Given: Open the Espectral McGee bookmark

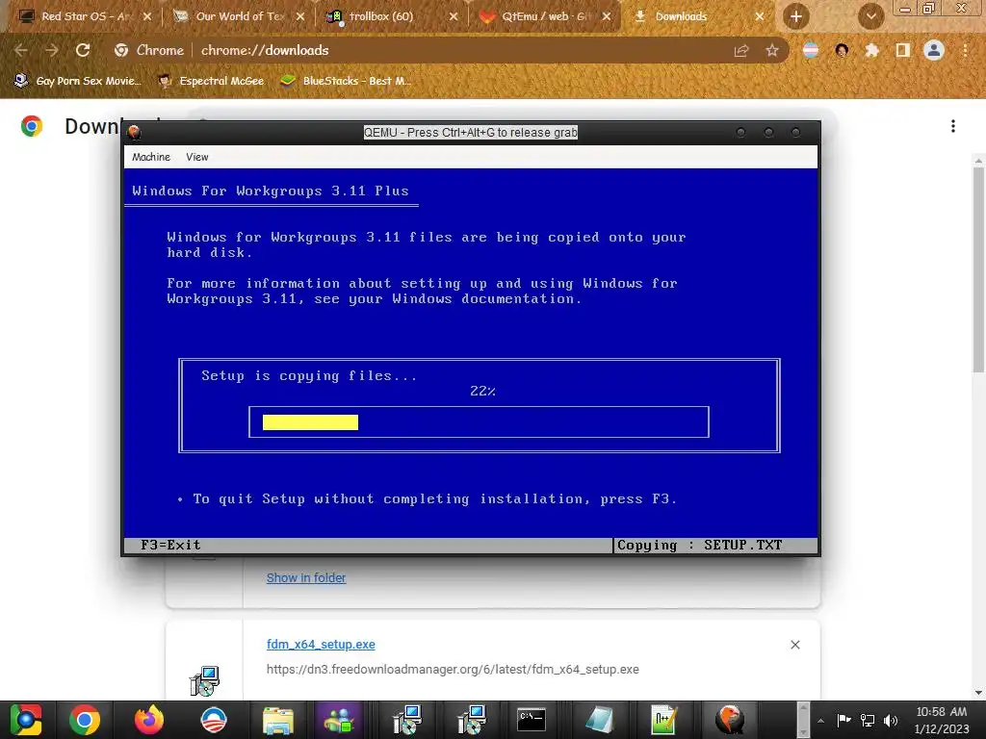Looking at the screenshot, I should [x=212, y=81].
